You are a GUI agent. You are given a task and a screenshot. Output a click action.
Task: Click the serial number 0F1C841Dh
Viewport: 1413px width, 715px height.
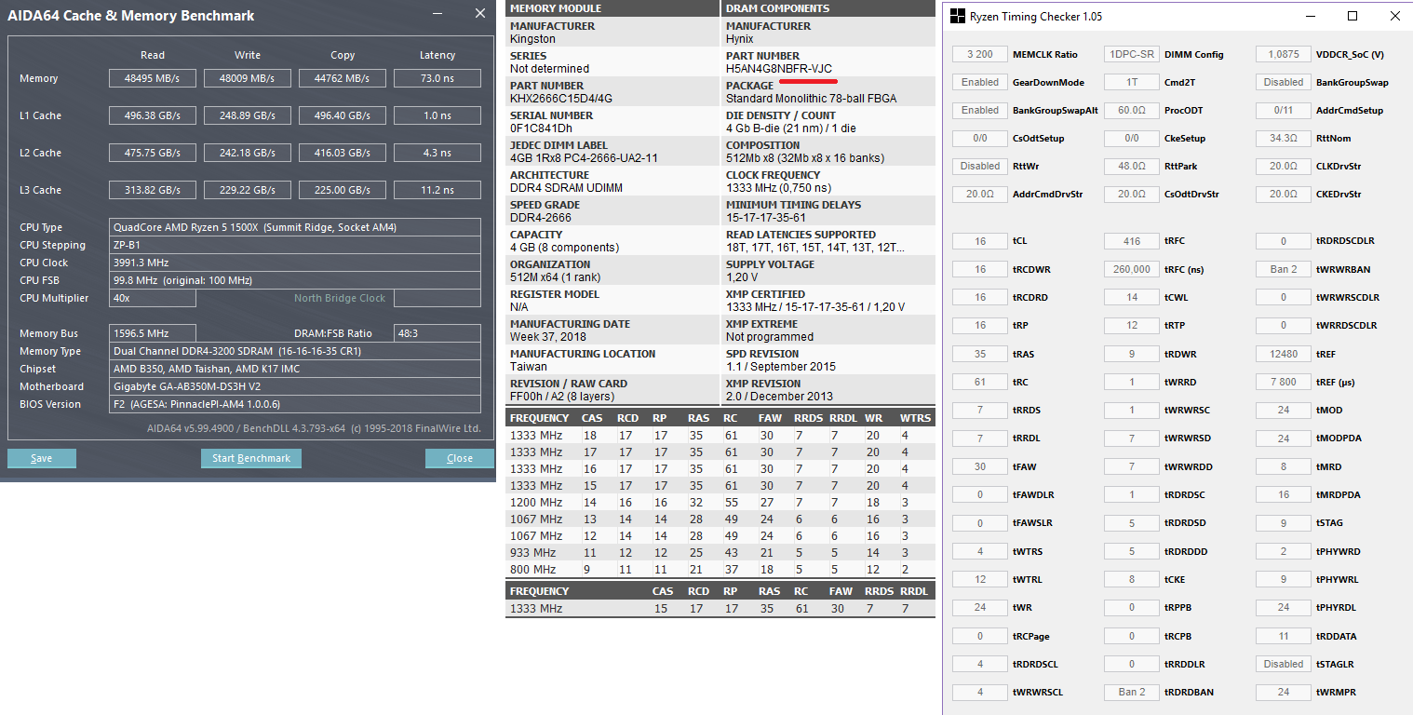coord(542,128)
